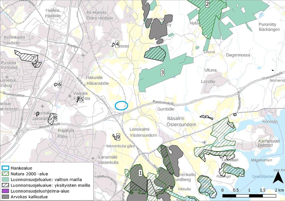
Task: Click the 'Korsnäs' place label
Action: 270,122
